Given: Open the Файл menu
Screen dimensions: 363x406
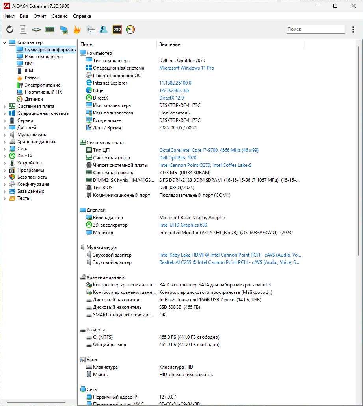Looking at the screenshot, I should click(9, 16).
